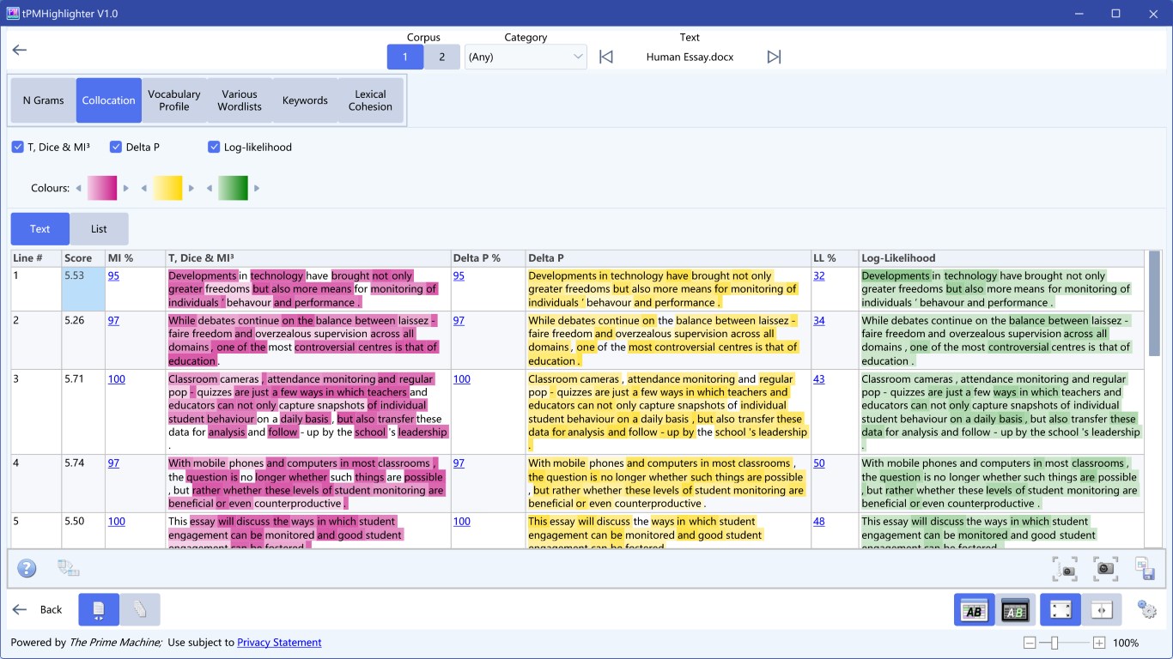
Task: Cycle yellow colour to next option
Action: point(191,188)
